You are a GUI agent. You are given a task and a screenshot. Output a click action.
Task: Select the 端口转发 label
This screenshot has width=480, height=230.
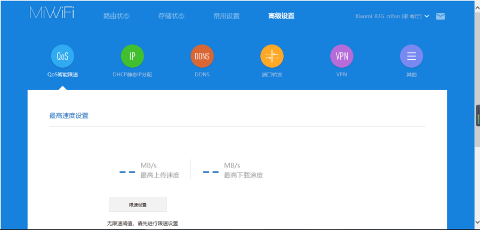pyautogui.click(x=272, y=74)
